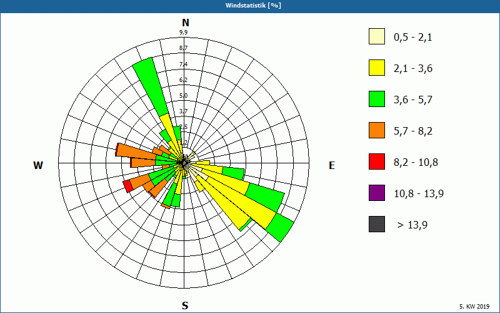Click the "10,8 - 13,9" legend label
This screenshot has height=313, width=500.
pos(419,194)
